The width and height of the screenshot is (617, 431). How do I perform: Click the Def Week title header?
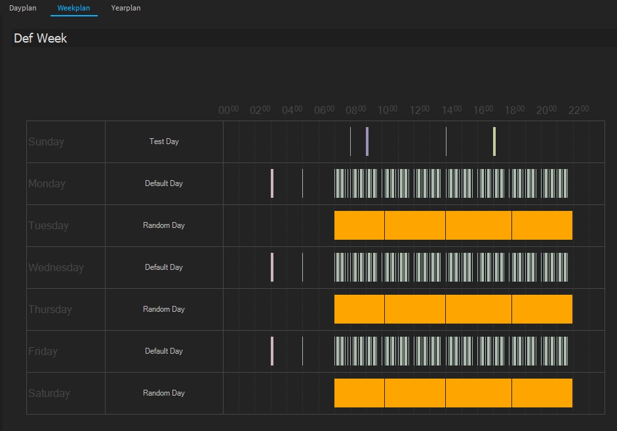click(x=41, y=38)
